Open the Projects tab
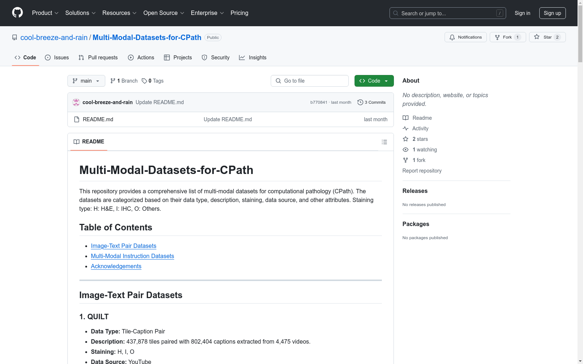 178,58
